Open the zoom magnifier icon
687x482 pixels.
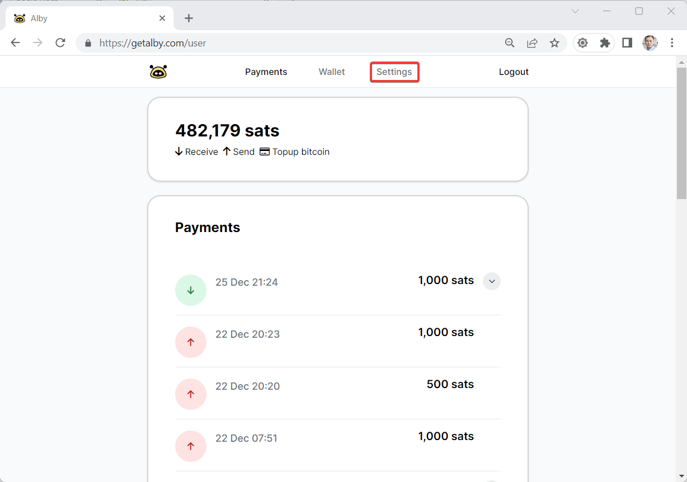(x=510, y=43)
